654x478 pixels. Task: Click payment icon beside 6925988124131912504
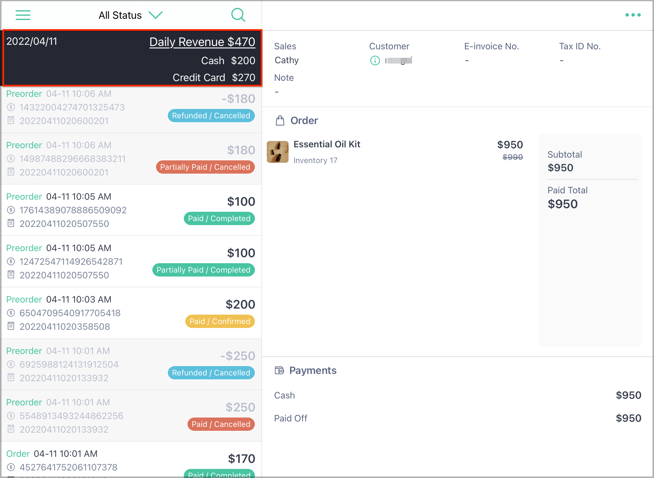click(11, 364)
